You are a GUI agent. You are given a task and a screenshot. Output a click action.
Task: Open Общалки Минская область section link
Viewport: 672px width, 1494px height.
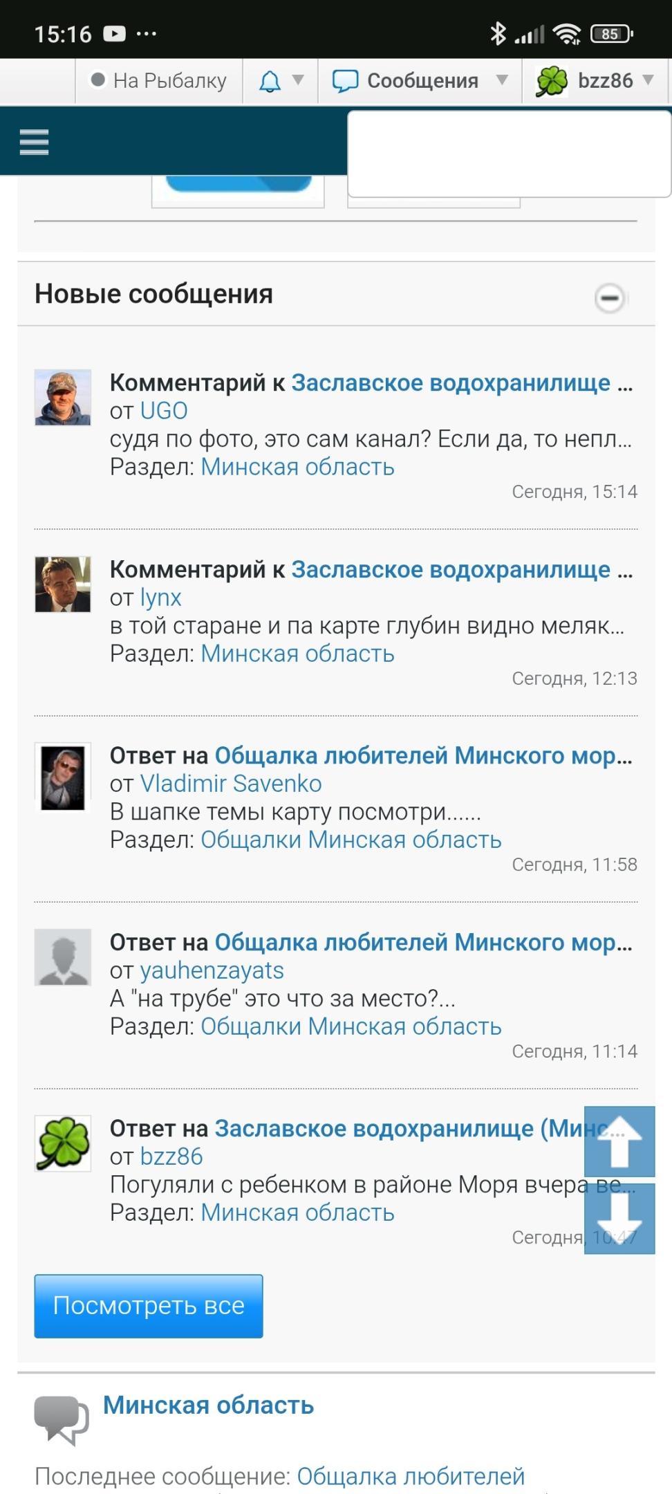pyautogui.click(x=351, y=840)
